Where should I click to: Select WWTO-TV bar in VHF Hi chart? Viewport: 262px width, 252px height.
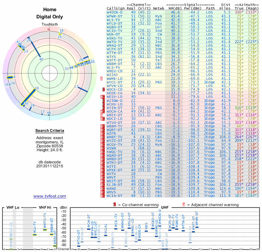click(45, 230)
